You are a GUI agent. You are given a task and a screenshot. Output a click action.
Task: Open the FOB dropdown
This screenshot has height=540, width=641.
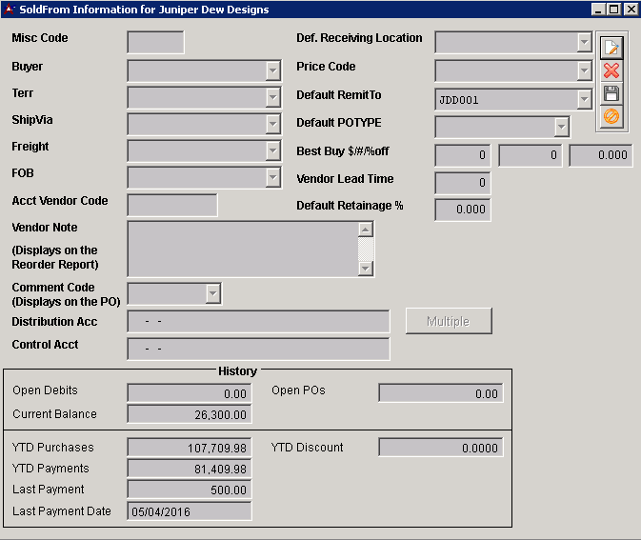272,178
